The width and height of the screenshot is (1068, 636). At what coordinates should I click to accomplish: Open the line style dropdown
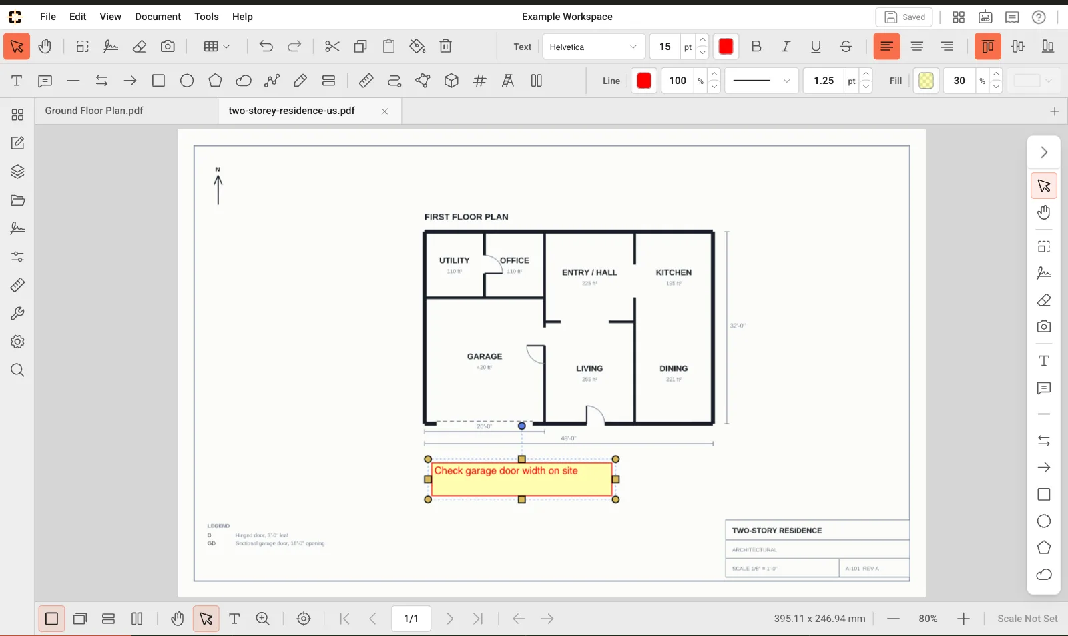point(762,81)
